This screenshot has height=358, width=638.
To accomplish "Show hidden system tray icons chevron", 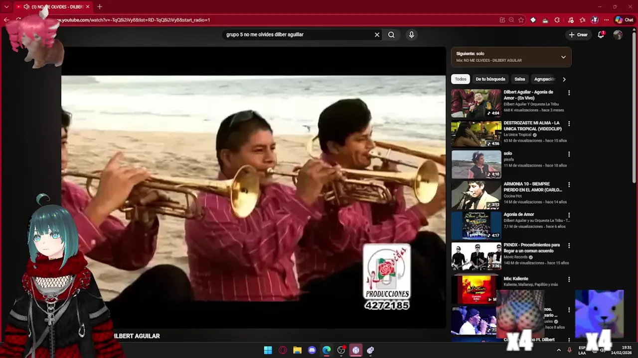I will click(558, 350).
